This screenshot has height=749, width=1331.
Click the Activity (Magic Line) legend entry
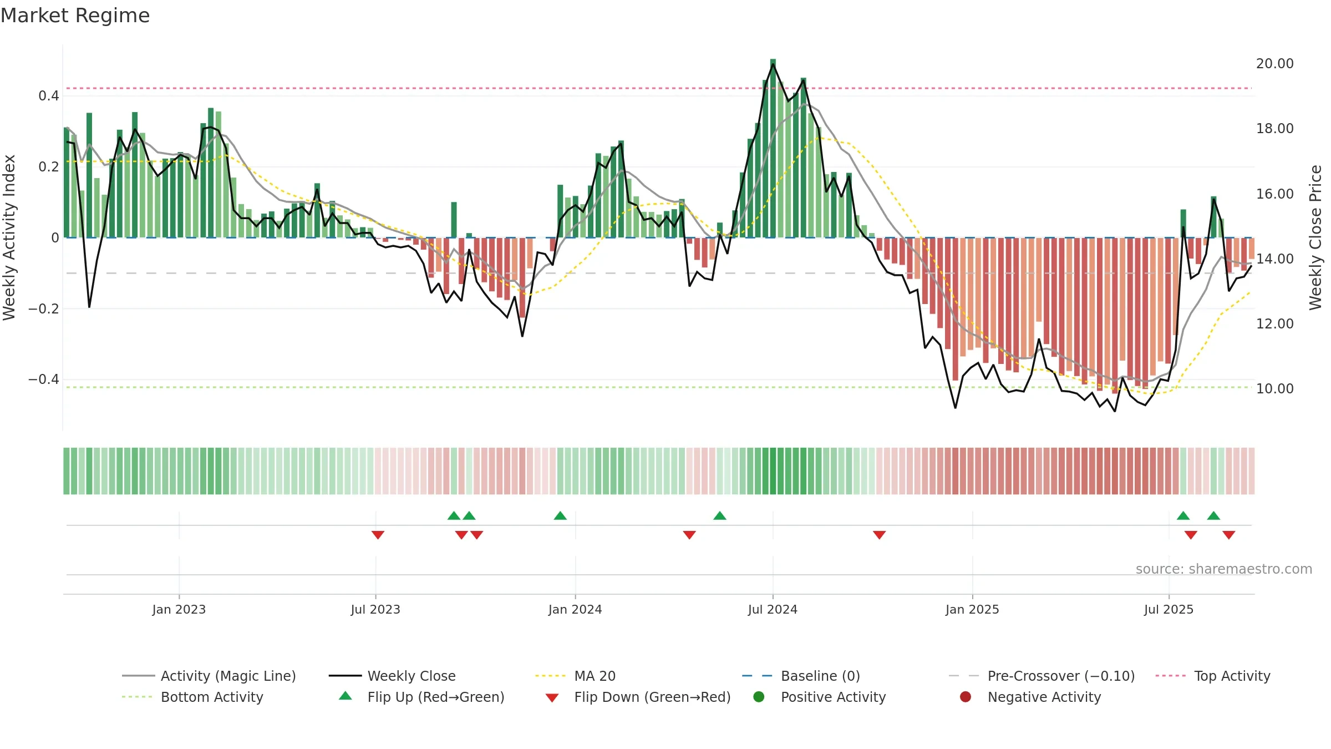209,676
